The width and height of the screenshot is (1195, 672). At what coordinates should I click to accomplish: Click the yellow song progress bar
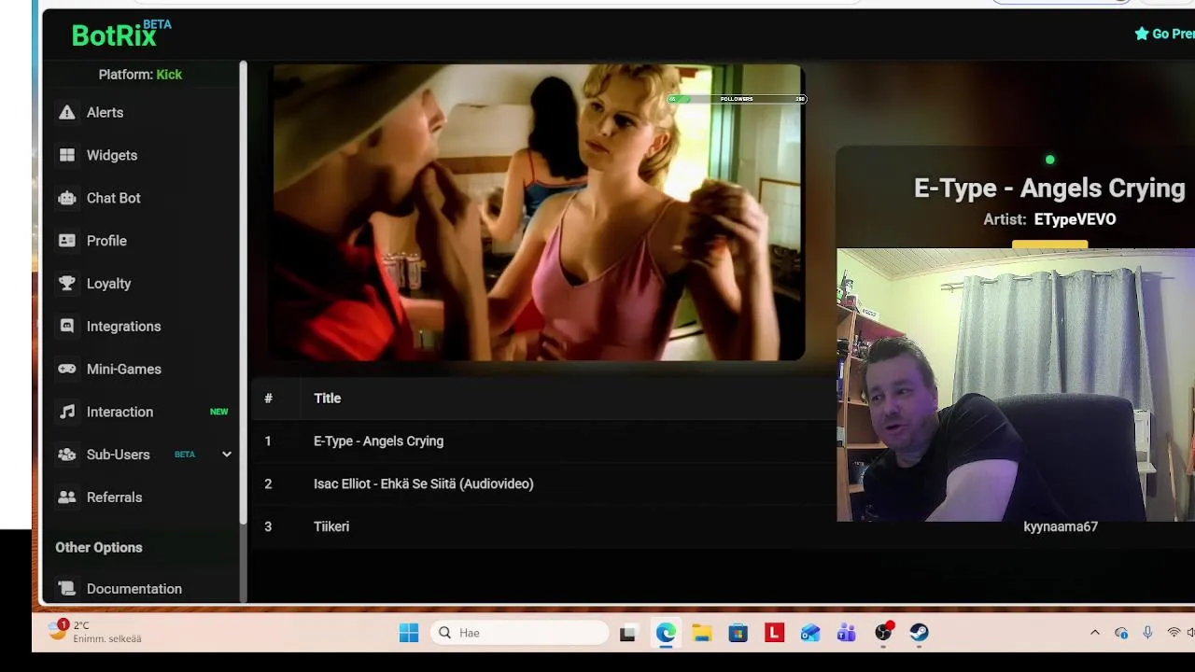1050,245
